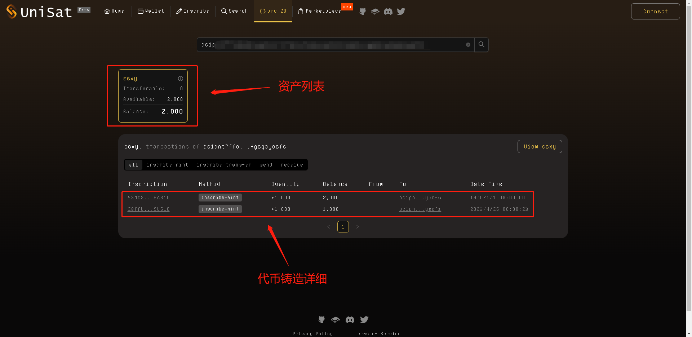The width and height of the screenshot is (692, 337).
Task: Filter by inscribe-mint transactions
Action: tap(167, 165)
